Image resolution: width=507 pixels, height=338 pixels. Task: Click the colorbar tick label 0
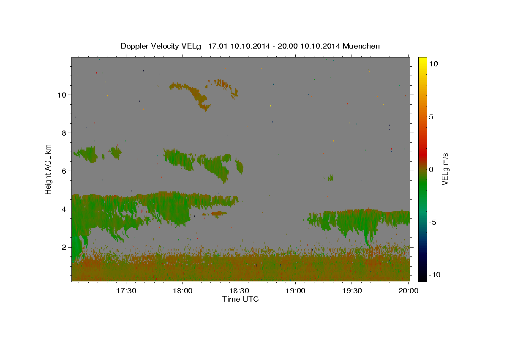click(431, 169)
